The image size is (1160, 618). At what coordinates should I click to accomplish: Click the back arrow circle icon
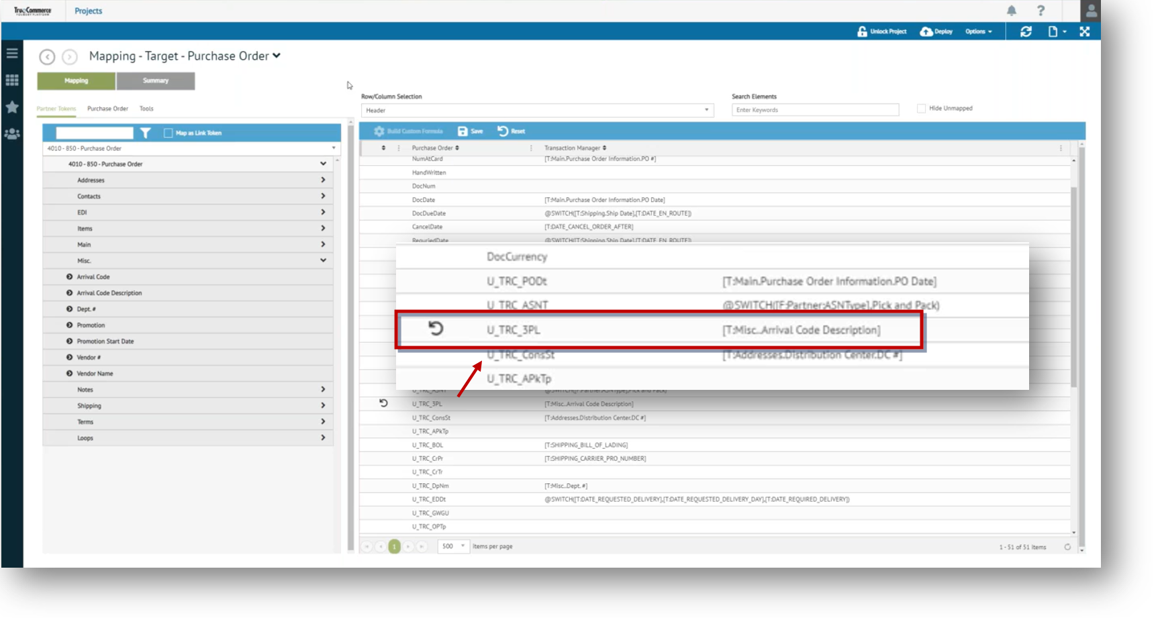(x=47, y=57)
